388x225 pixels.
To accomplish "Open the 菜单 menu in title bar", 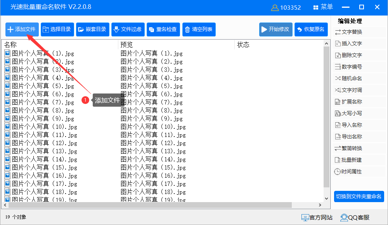I will pyautogui.click(x=323, y=7).
